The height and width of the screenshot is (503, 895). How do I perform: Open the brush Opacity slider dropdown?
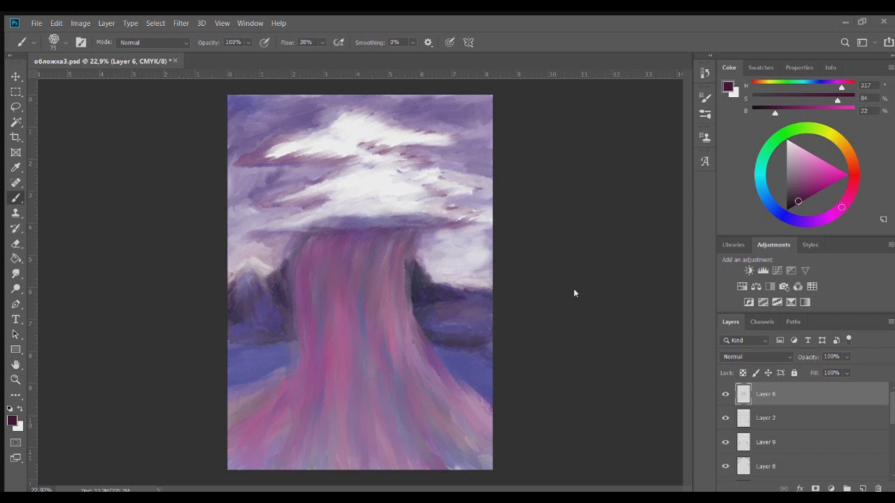pos(248,43)
